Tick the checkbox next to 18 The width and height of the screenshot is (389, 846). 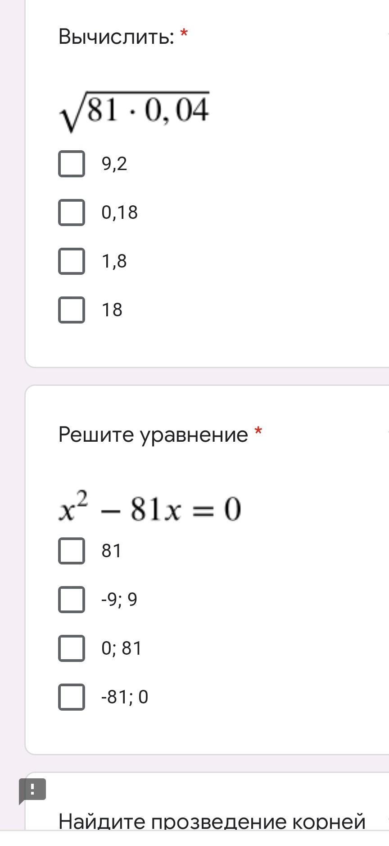click(x=72, y=310)
